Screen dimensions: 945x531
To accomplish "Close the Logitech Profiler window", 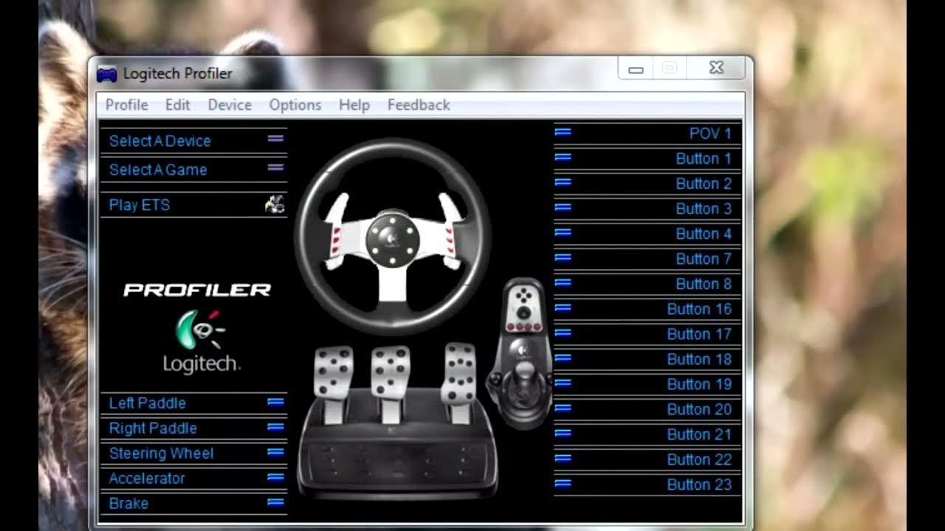I will pos(716,68).
